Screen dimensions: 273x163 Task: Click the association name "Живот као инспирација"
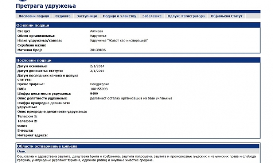pyautogui.click(x=119, y=40)
